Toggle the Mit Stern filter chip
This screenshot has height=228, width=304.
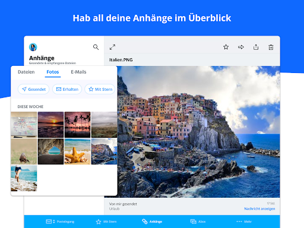100,89
